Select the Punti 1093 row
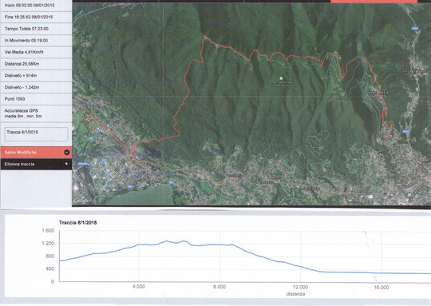Viewport: 431px width, 306px height. point(36,99)
